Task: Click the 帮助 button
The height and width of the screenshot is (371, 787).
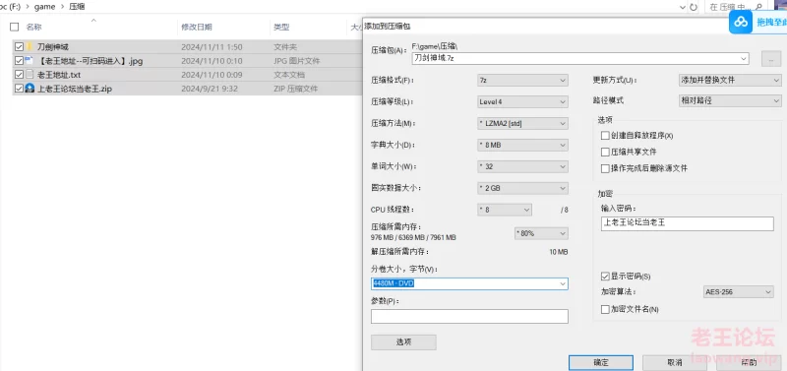Action: coord(749,362)
